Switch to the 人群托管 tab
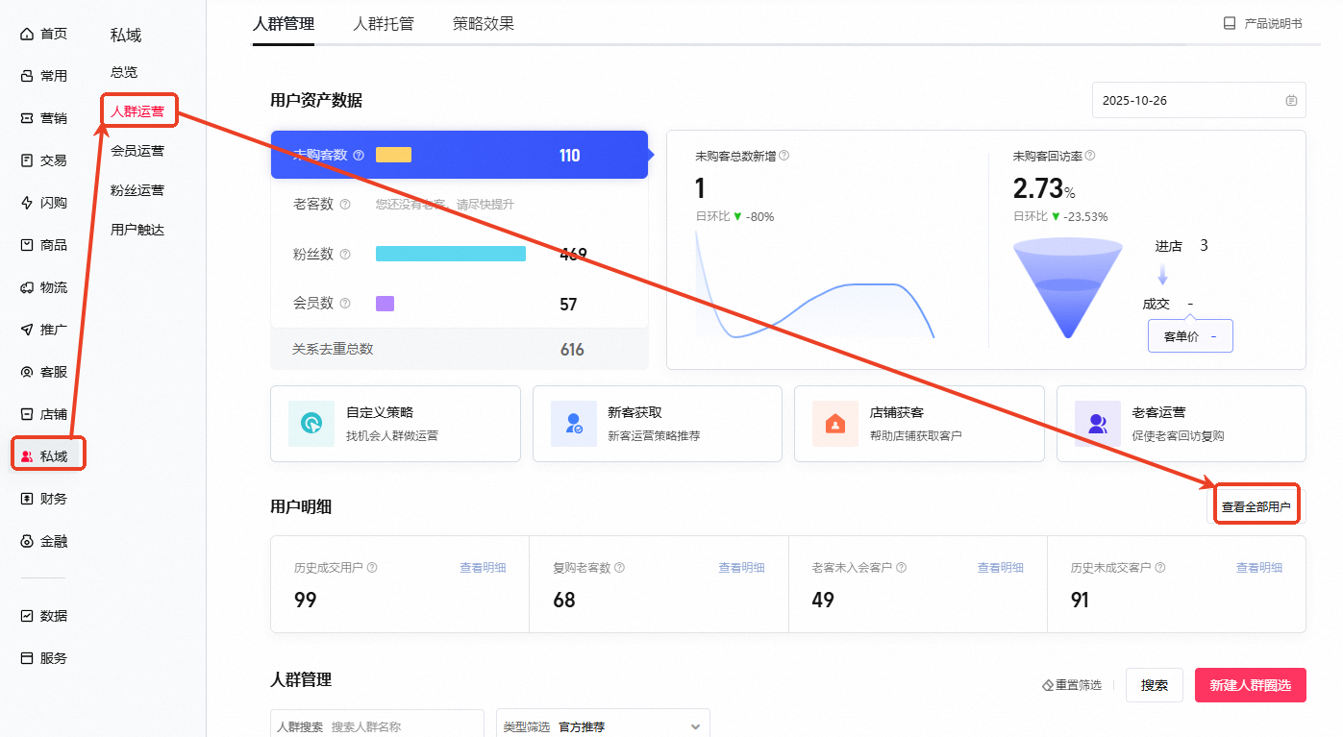1343x737 pixels. pos(384,24)
